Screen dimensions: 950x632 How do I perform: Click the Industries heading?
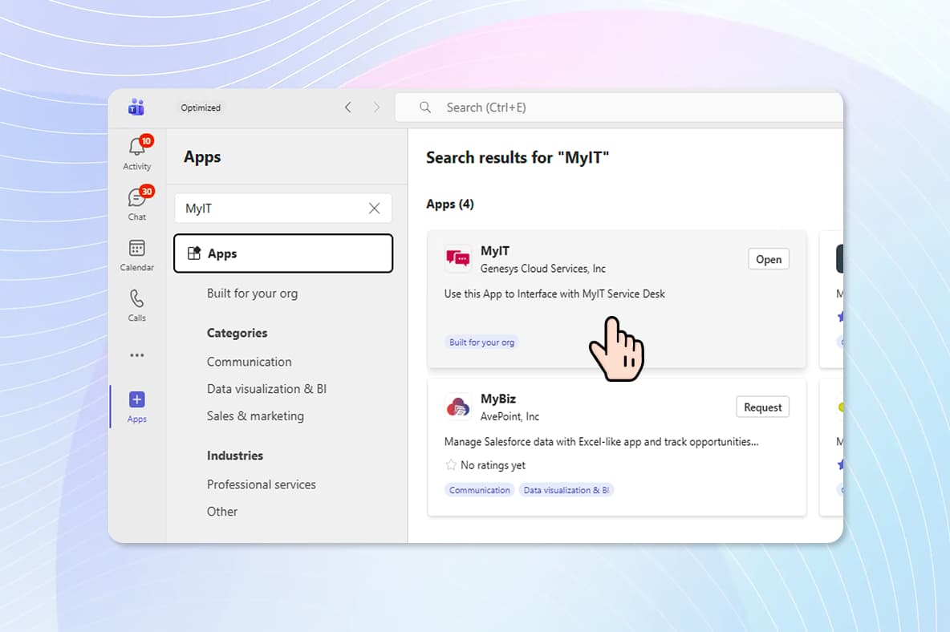(235, 456)
